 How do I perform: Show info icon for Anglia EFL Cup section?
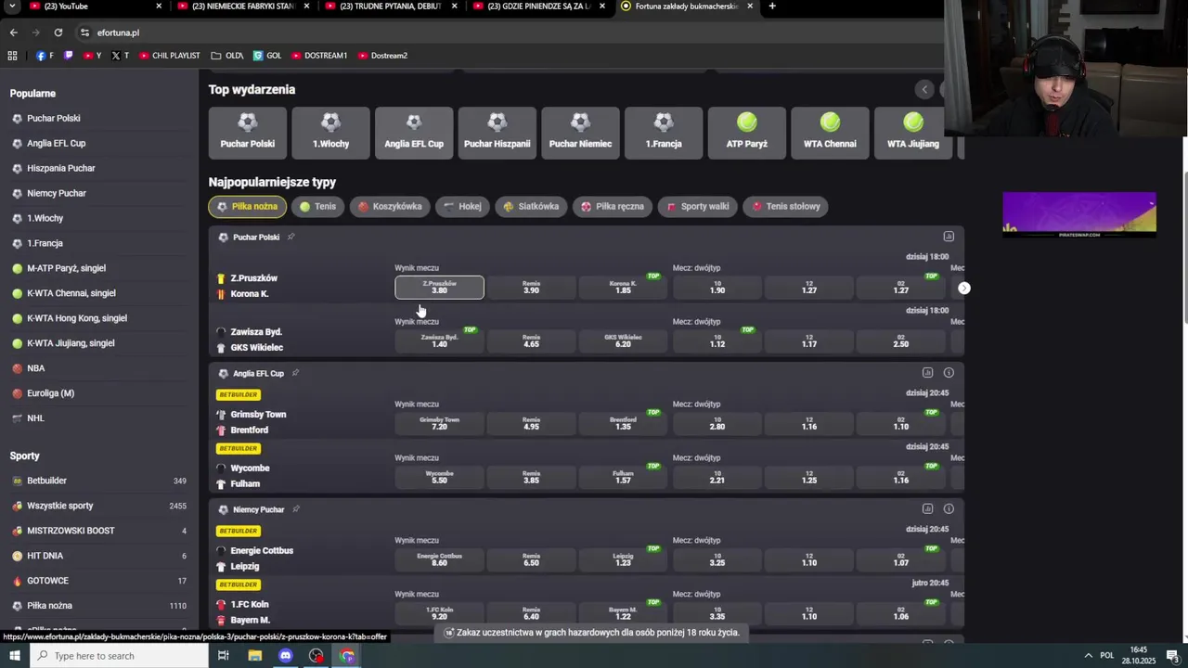point(949,373)
